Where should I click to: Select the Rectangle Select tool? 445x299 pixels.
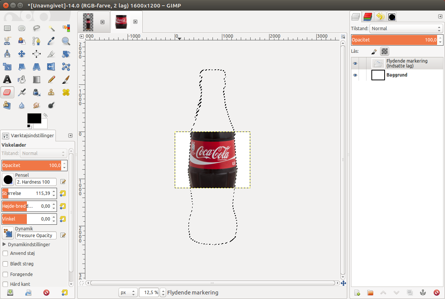coord(7,28)
